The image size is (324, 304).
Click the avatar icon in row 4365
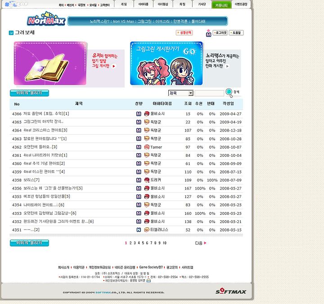point(147,122)
